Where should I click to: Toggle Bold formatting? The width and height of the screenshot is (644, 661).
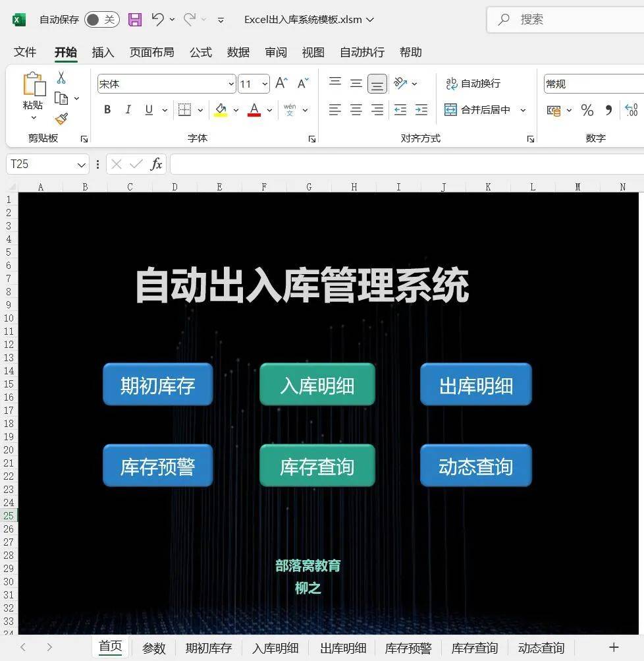pyautogui.click(x=107, y=109)
